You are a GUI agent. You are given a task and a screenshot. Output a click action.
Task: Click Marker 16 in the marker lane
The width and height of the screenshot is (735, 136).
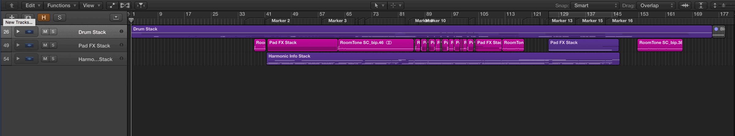click(x=622, y=21)
